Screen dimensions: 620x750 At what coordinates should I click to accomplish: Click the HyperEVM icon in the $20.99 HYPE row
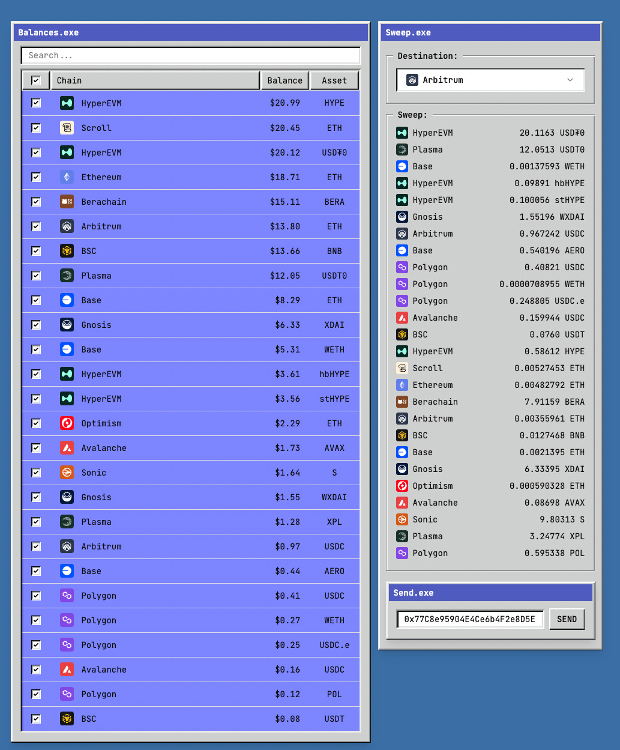[x=67, y=103]
